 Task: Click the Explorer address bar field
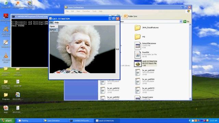pos(150,22)
